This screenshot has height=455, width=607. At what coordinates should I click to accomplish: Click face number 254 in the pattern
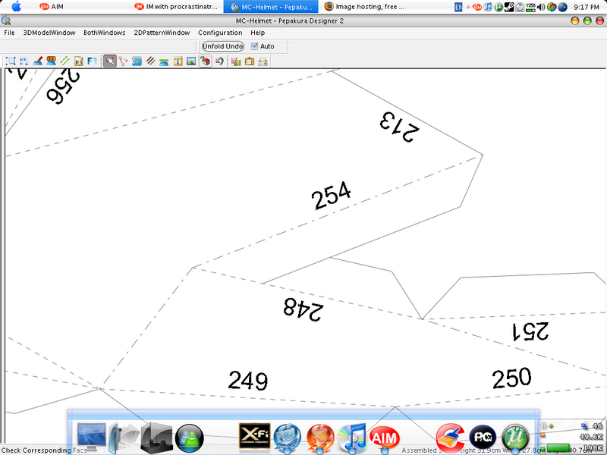tap(332, 196)
